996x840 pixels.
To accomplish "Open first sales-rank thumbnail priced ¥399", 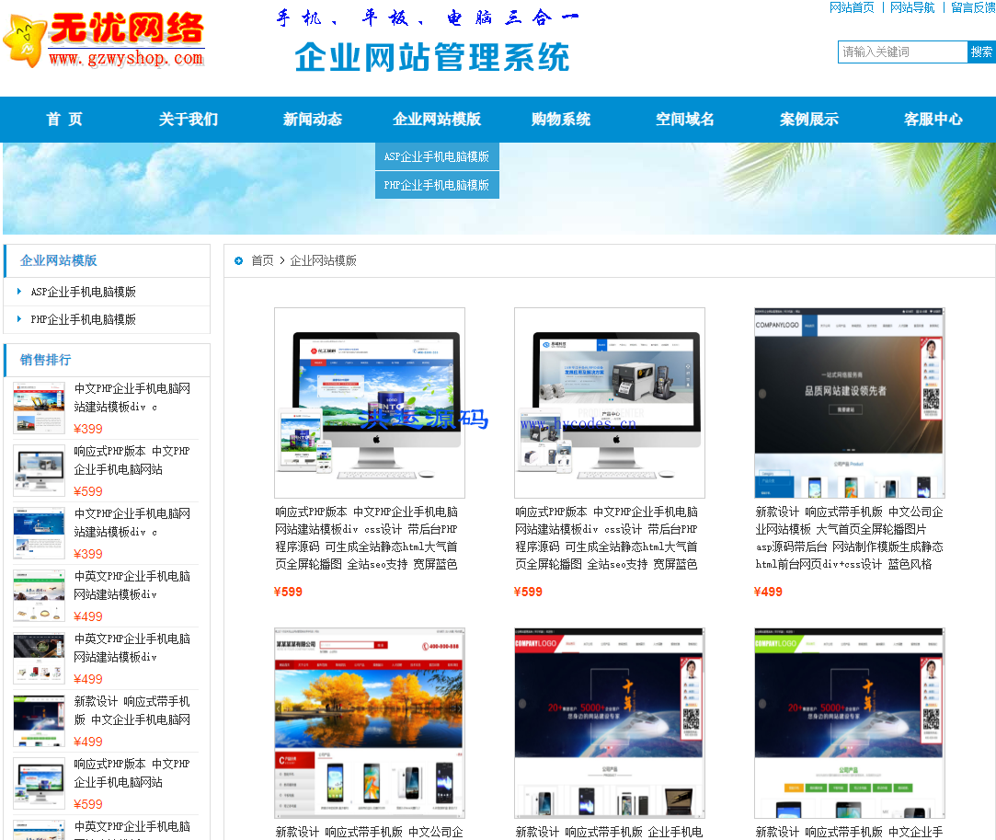I will coord(39,408).
